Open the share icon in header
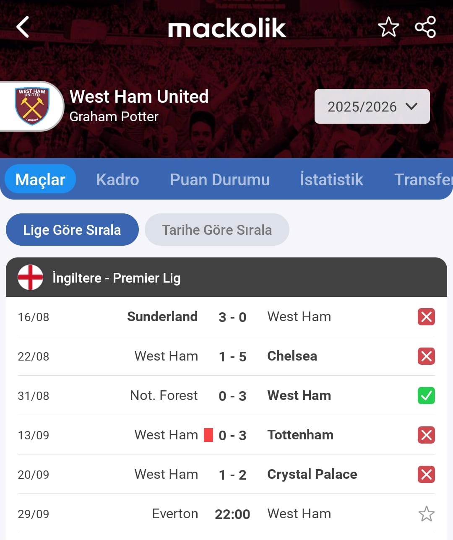This screenshot has width=453, height=540. [425, 27]
